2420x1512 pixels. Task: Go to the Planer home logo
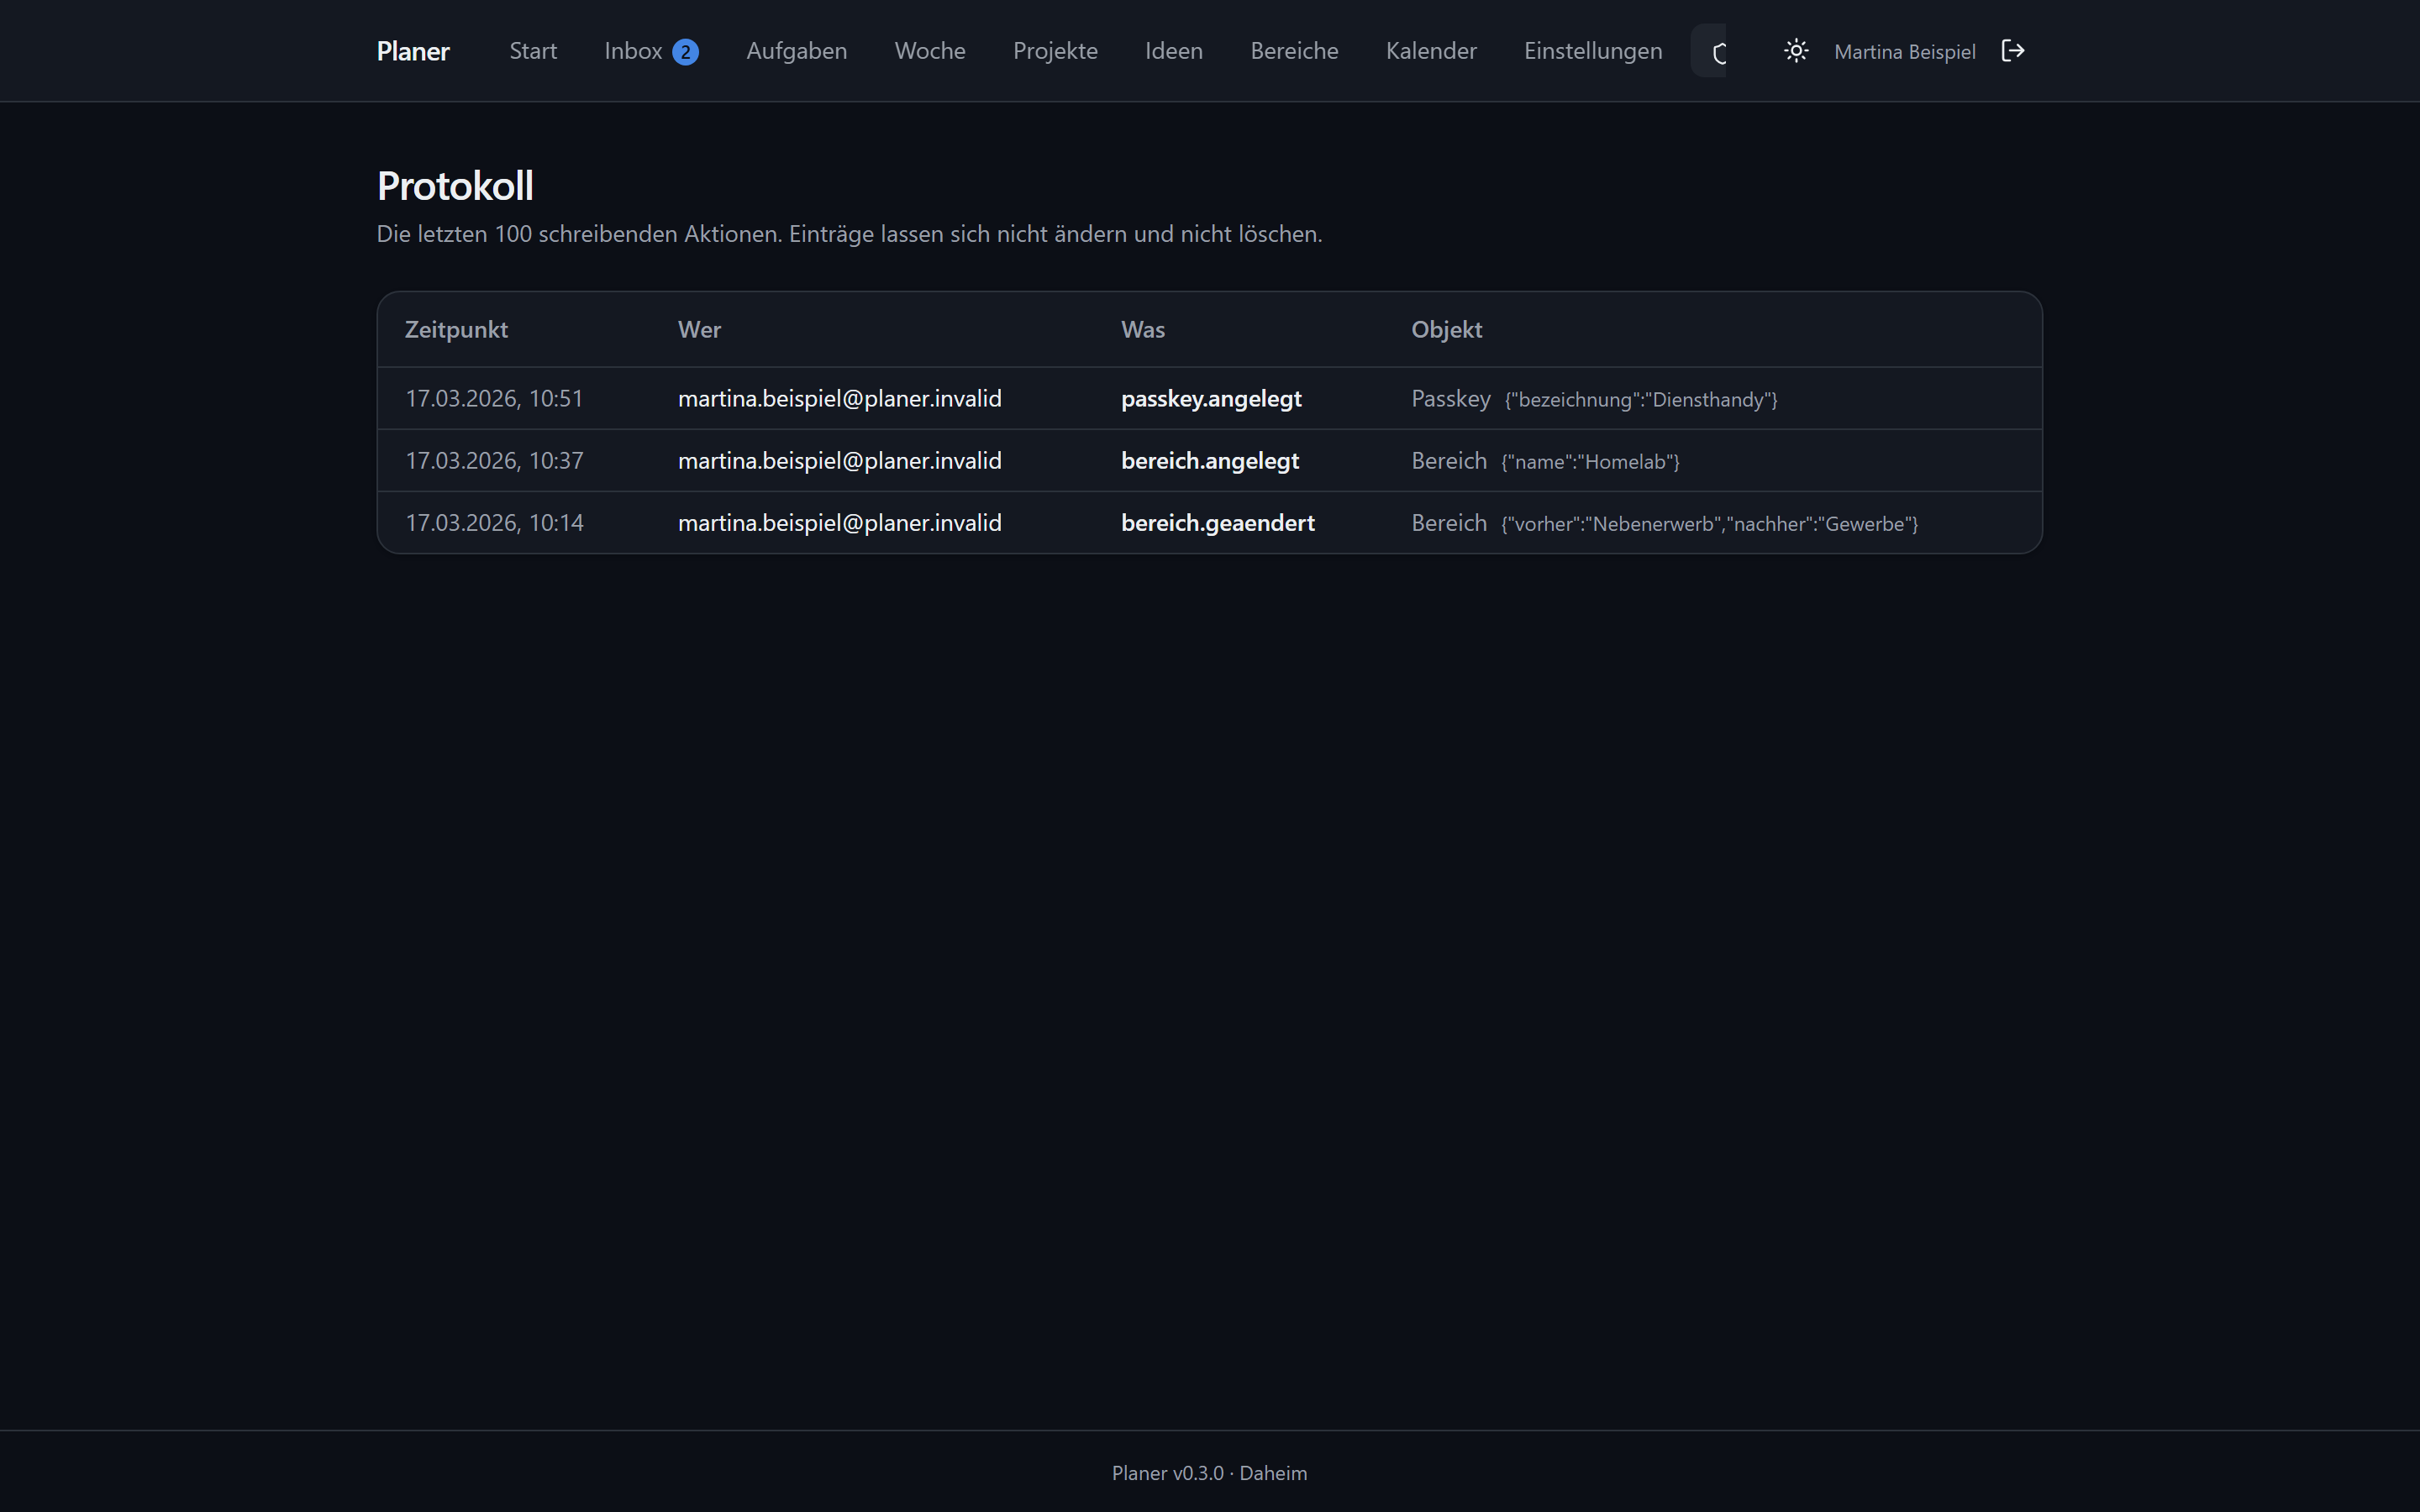point(413,51)
